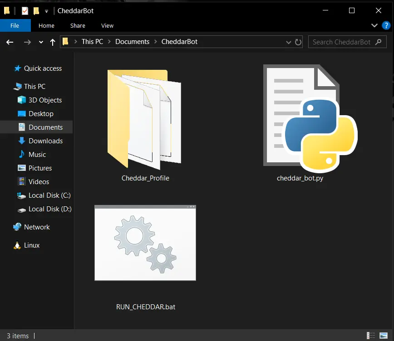Select Videos label in sidebar
Image resolution: width=394 pixels, height=341 pixels.
click(x=39, y=181)
